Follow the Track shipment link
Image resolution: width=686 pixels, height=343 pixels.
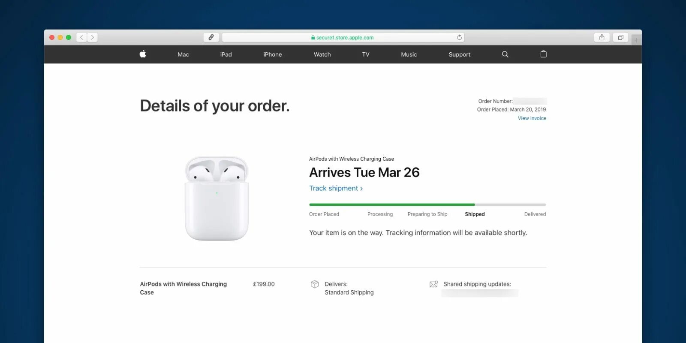coord(336,188)
